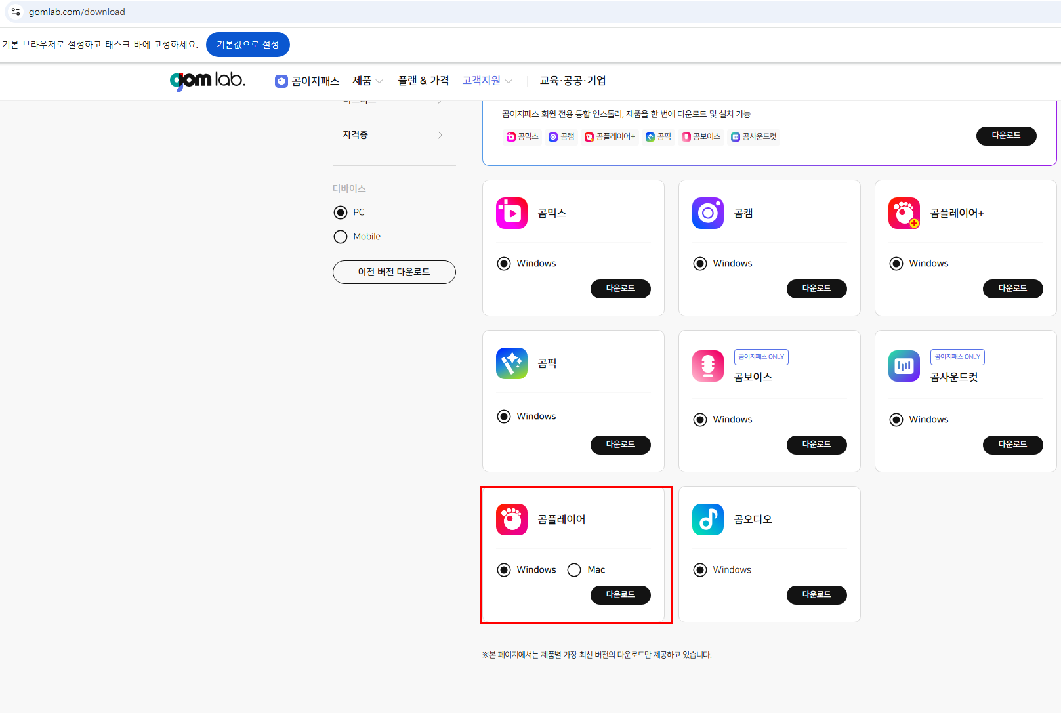Viewport: 1061px width, 713px height.
Task: Expand the 고객지원 dropdown menu
Action: tap(488, 81)
